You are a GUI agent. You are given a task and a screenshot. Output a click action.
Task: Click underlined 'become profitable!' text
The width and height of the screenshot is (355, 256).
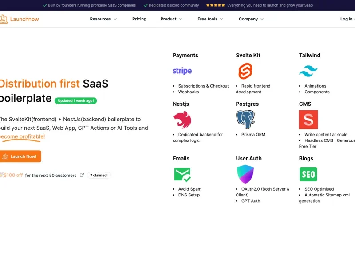point(22,136)
